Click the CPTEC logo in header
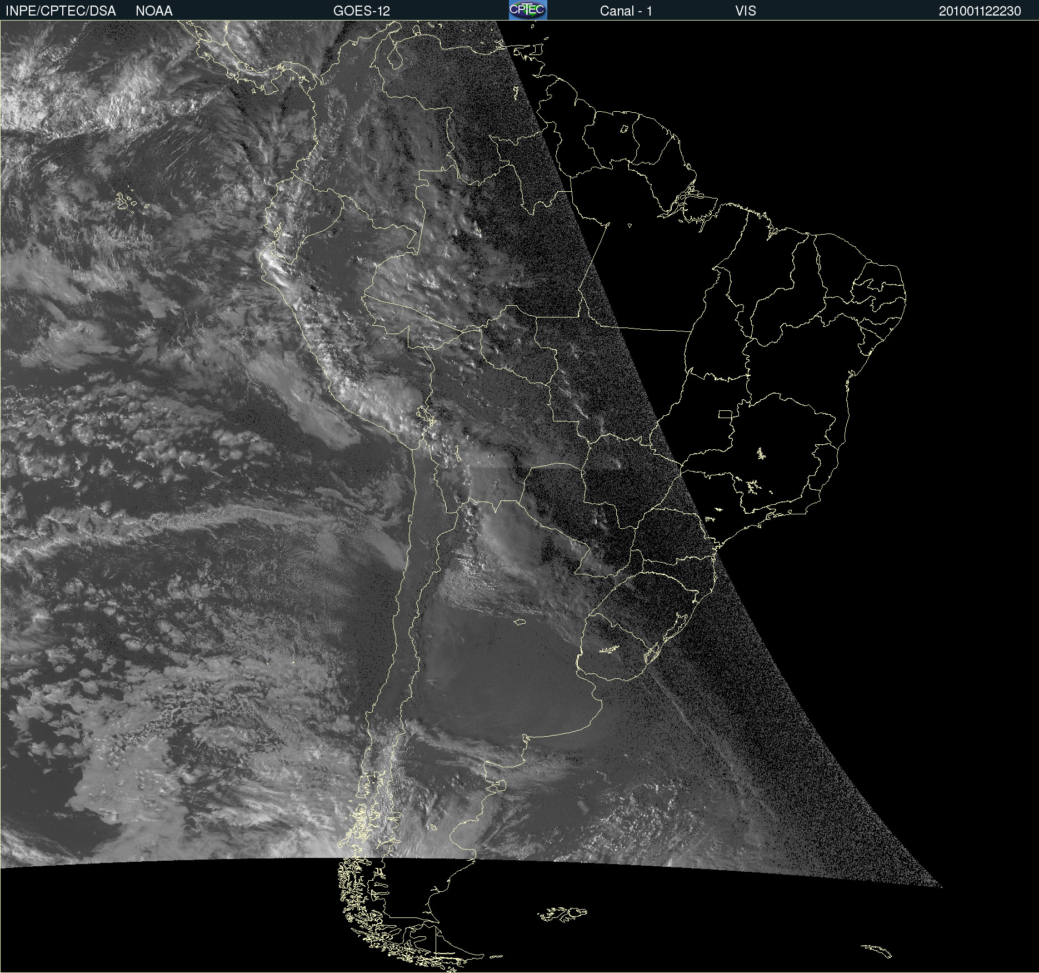The image size is (1039, 973). pyautogui.click(x=528, y=10)
